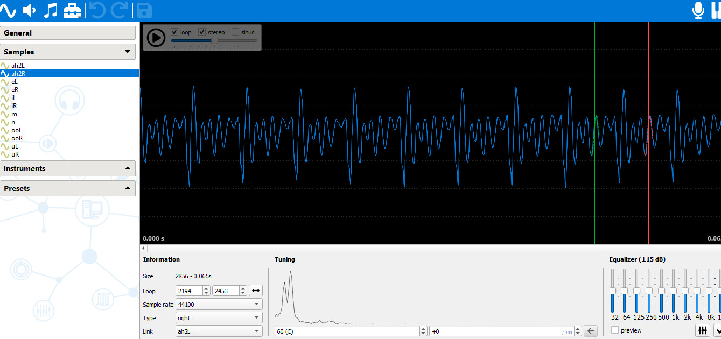Disable the loop checkbox
Viewport: 721px width, 339px height.
click(174, 32)
